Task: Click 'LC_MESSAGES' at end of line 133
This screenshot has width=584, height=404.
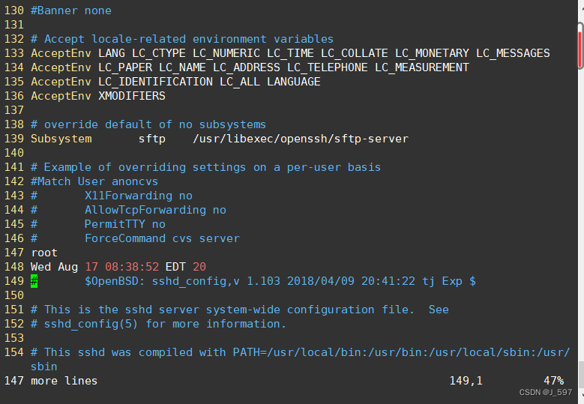Action: click(x=513, y=53)
